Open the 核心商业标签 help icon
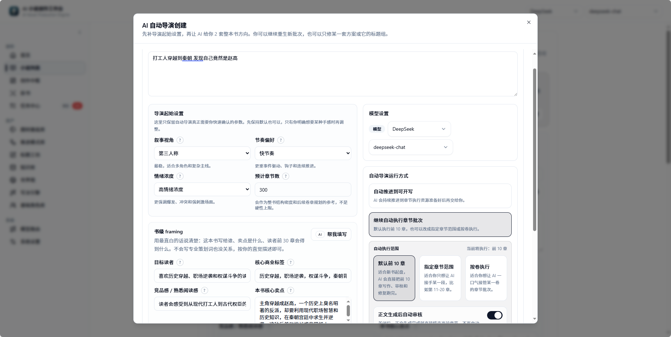Viewport: 671px width, 337px height. coord(290,262)
